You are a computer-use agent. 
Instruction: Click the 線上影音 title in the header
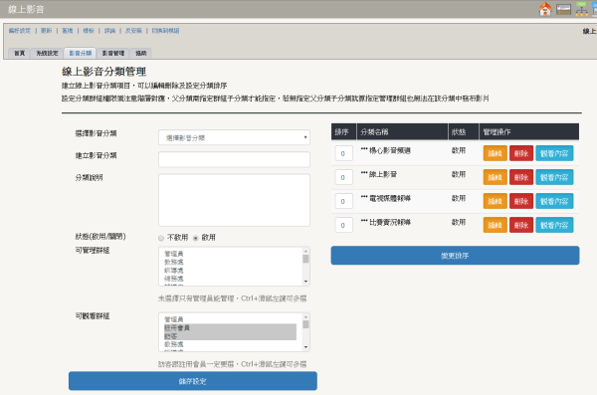26,9
